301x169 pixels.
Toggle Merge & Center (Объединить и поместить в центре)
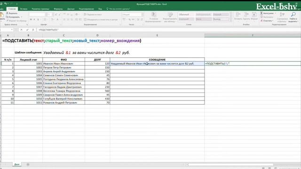(x=101, y=19)
